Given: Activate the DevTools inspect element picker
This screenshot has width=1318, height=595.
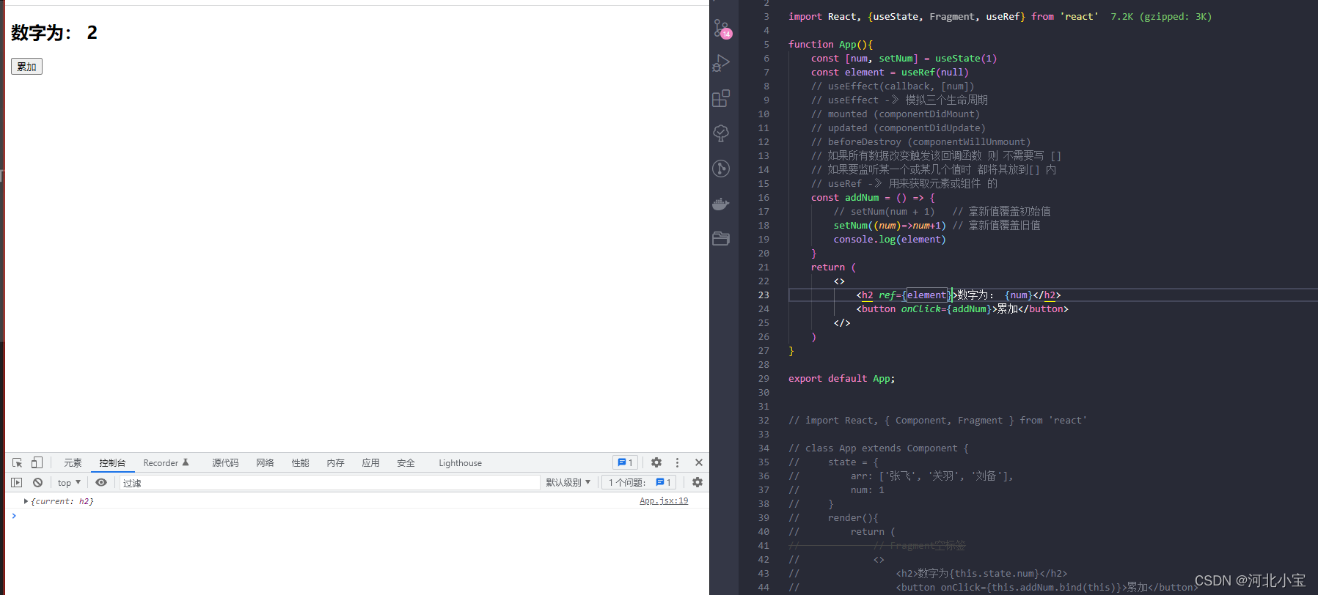Looking at the screenshot, I should point(17,462).
